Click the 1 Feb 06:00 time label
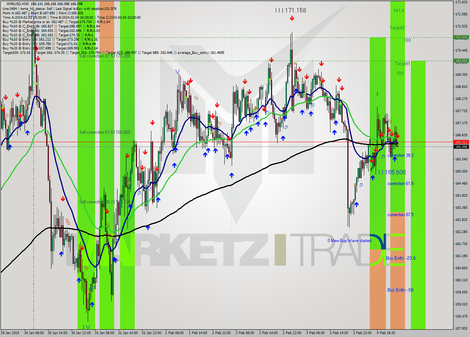This screenshot has height=337, width=470. point(174,333)
